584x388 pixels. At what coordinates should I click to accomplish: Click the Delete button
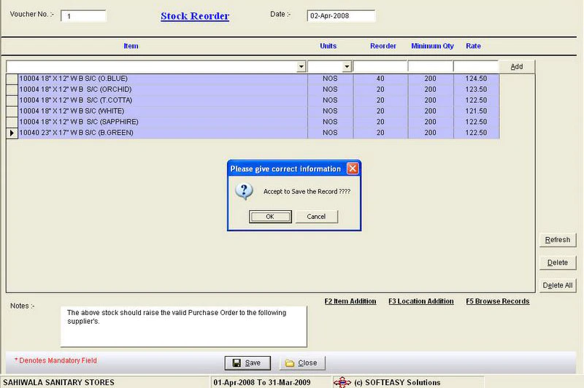[x=558, y=263]
